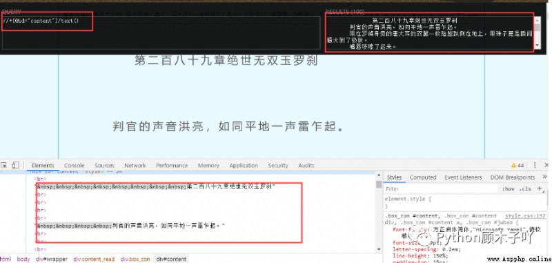
Task: Open the 44 warnings indicator
Action: pyautogui.click(x=517, y=165)
